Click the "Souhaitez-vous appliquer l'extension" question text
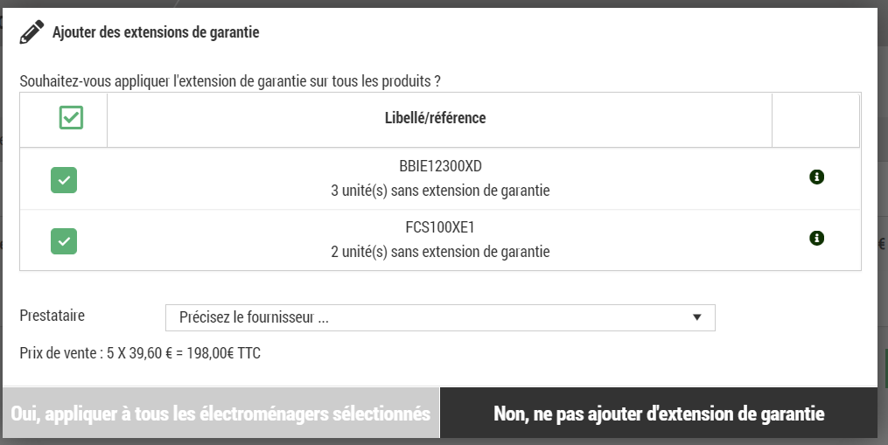 pos(229,81)
